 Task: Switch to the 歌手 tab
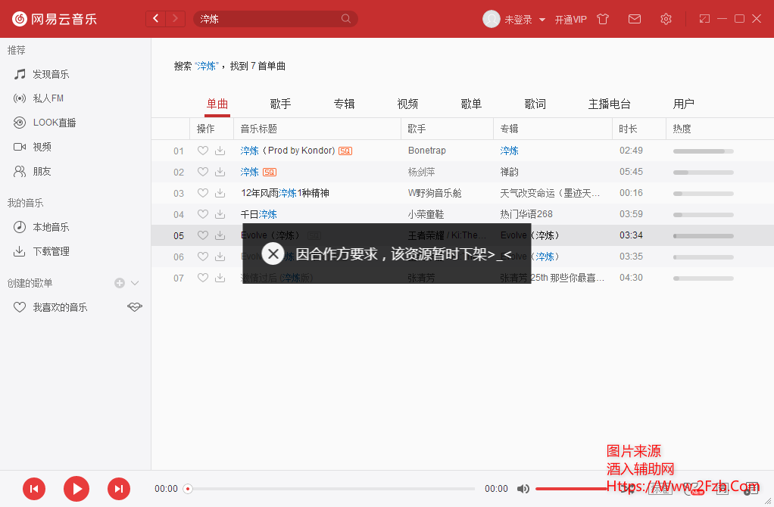[x=280, y=104]
